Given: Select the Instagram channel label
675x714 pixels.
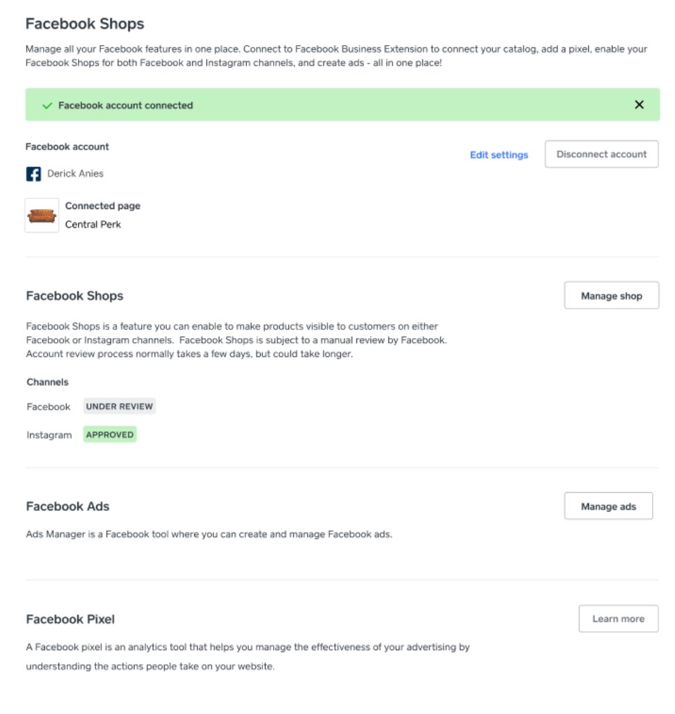Looking at the screenshot, I should 48,434.
